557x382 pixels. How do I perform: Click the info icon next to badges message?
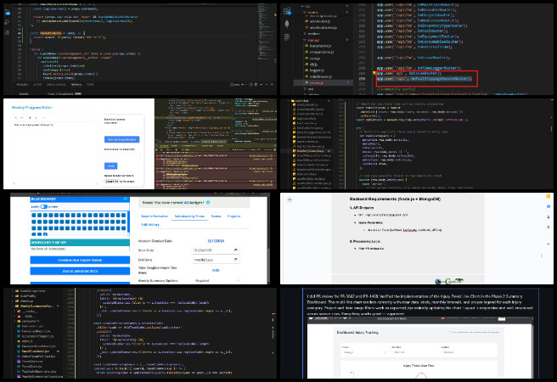pyautogui.click(x=208, y=202)
